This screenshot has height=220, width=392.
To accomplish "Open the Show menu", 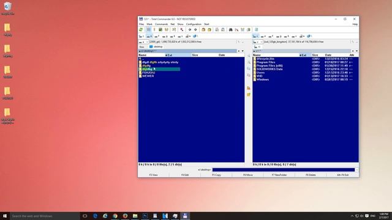I will tap(180, 24).
